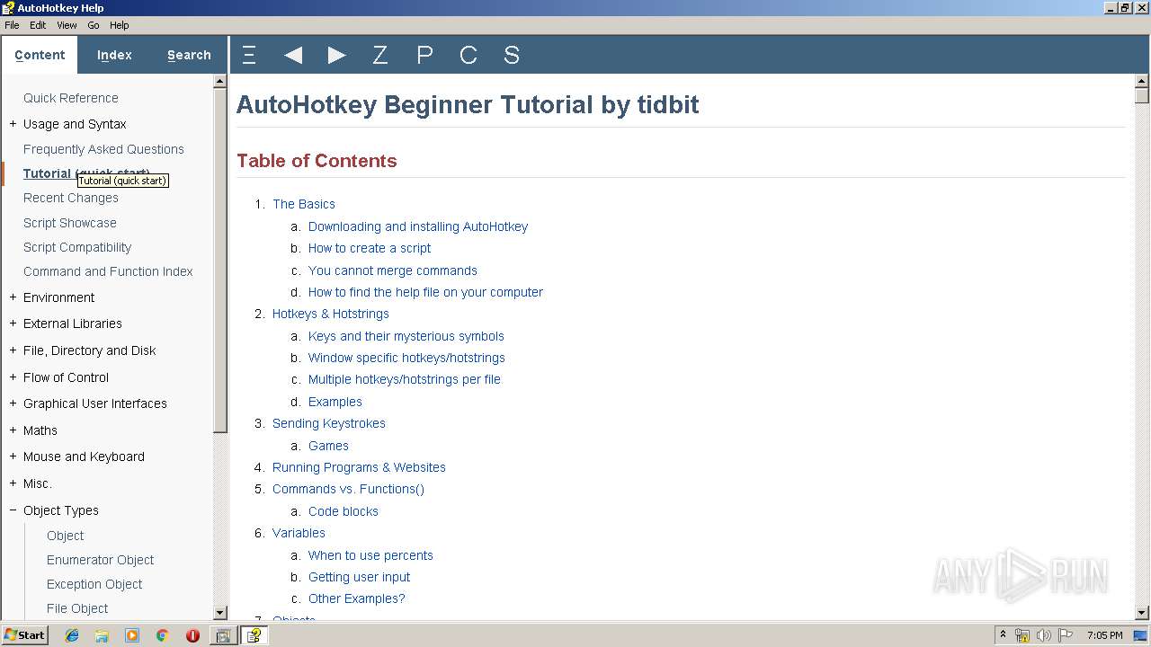Open Quick Reference in the sidebar
This screenshot has width=1151, height=647.
point(71,98)
